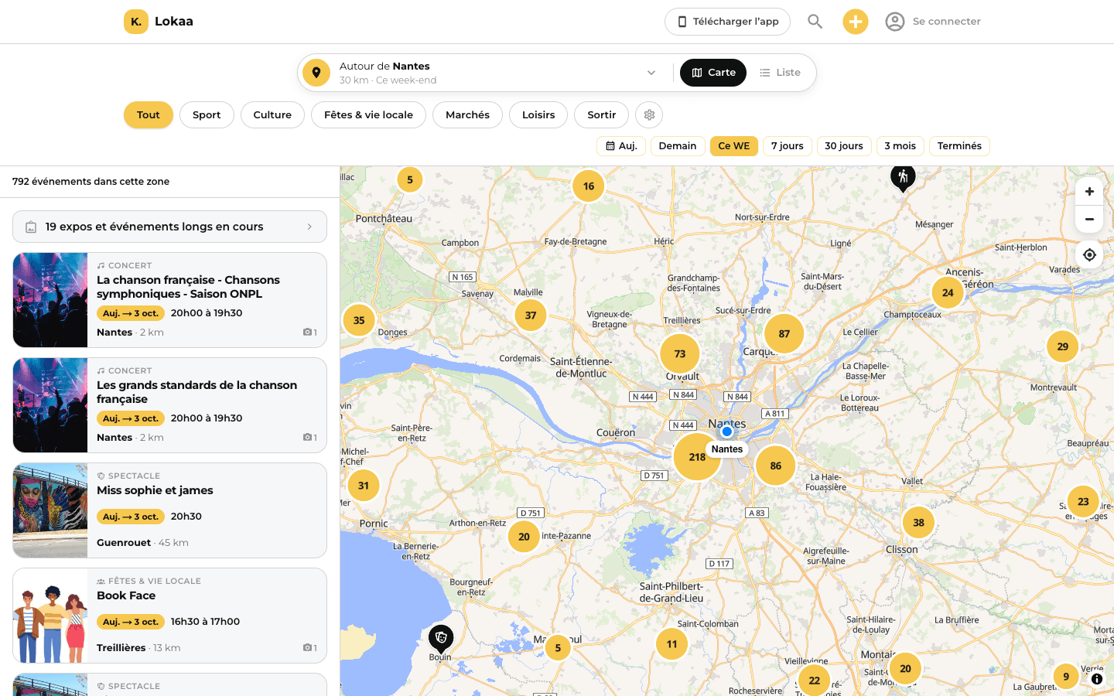Click the locate-me crosshair map button
1114x696 pixels.
tap(1089, 254)
